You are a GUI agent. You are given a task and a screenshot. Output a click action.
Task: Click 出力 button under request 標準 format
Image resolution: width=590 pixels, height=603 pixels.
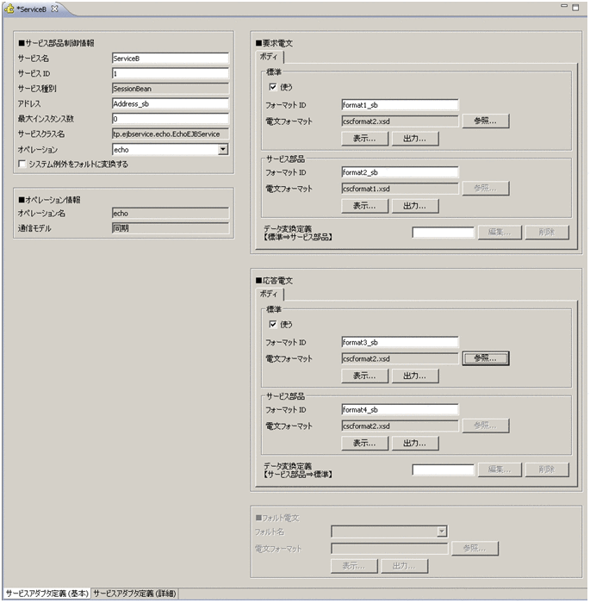coord(415,139)
